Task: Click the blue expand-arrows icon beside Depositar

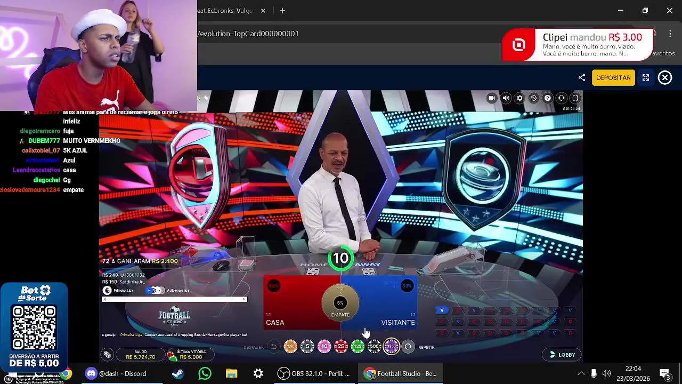Action: [646, 77]
